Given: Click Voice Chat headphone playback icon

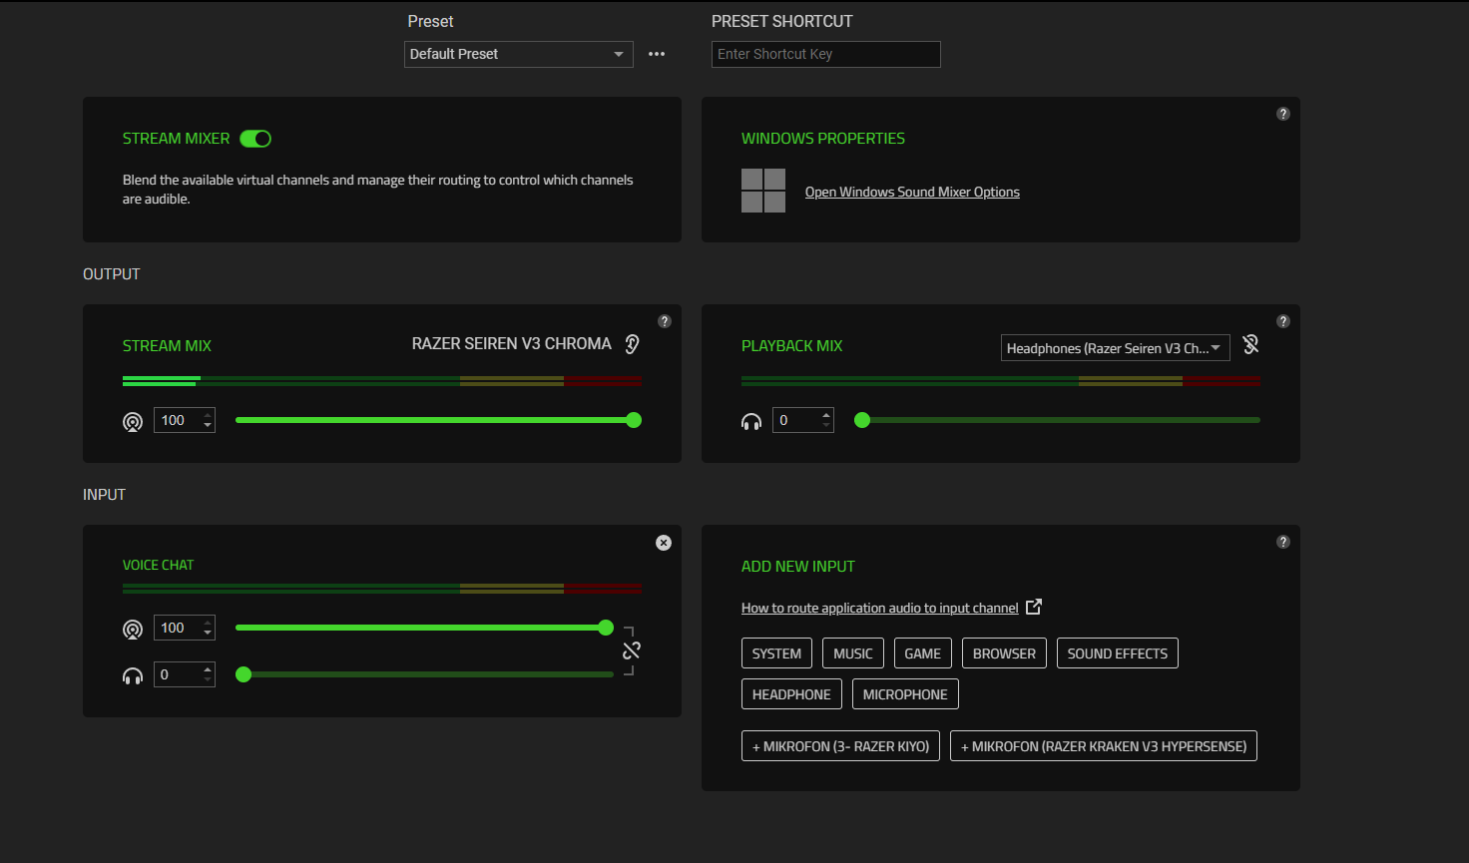Looking at the screenshot, I should pos(133,675).
